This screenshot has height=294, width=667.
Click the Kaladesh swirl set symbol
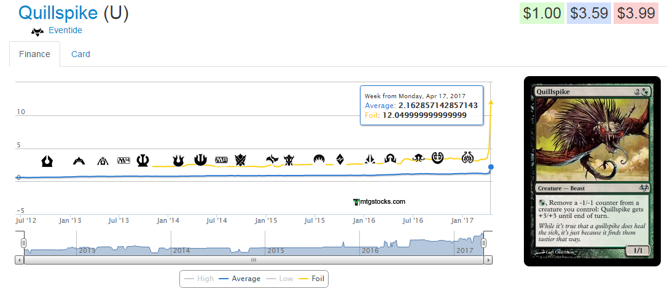(x=438, y=158)
